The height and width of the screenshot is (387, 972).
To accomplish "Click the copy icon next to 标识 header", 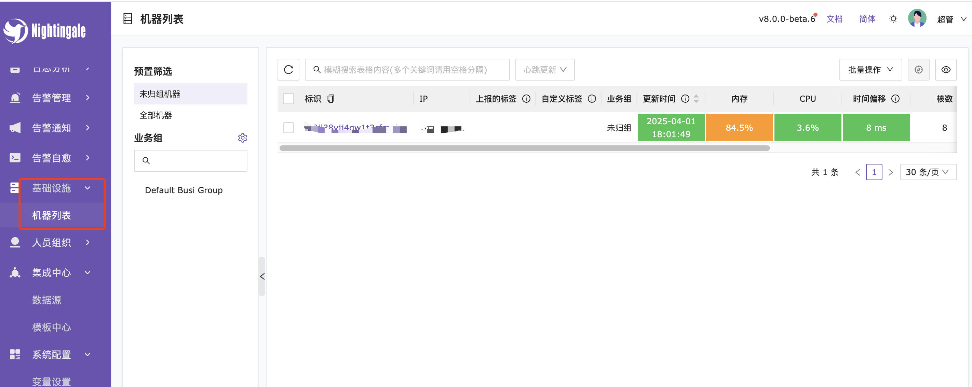I will pos(330,99).
